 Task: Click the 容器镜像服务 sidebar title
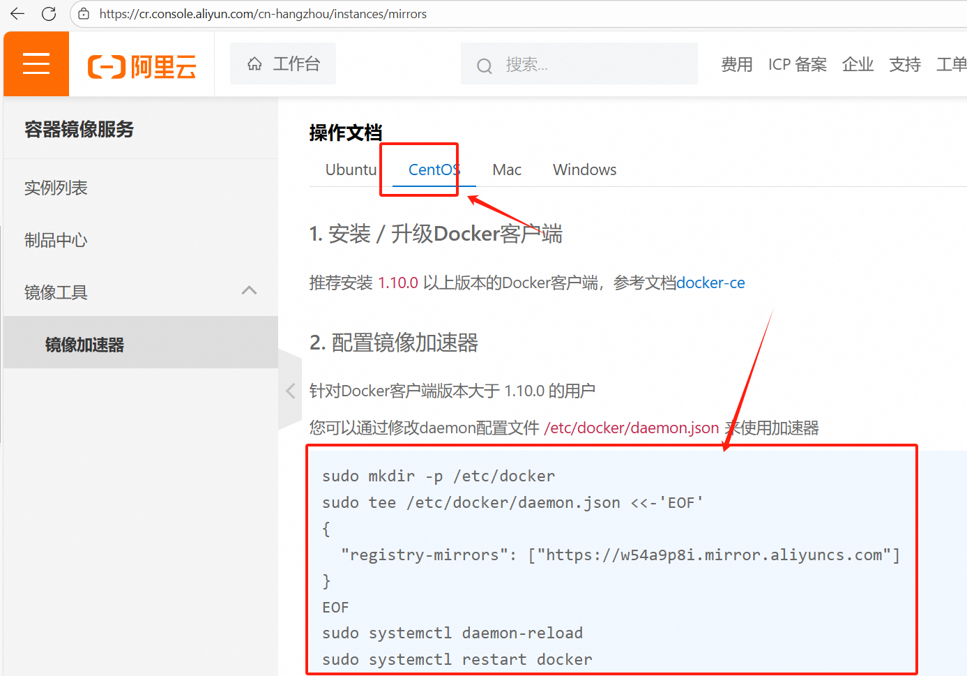click(79, 129)
